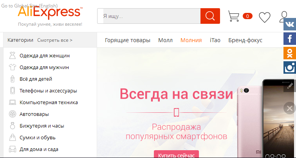The height and width of the screenshot is (158, 296).
Task: Open 'Компьютерная техника' category
Action: pos(49,103)
